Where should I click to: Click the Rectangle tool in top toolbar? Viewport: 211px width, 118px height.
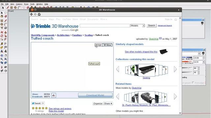tap(12, 8)
